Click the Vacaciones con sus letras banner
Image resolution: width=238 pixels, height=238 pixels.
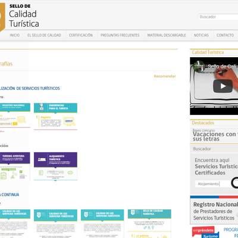coord(214,135)
